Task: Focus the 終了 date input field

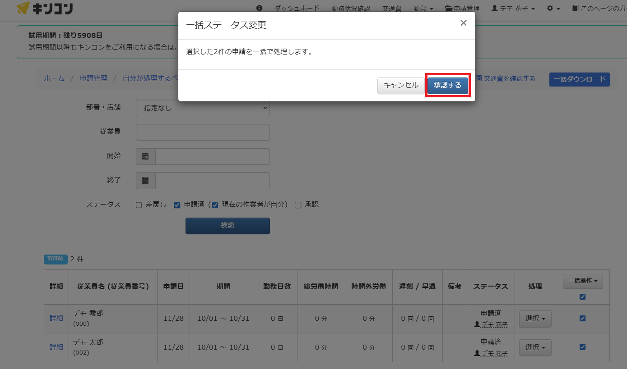Action: 213,181
